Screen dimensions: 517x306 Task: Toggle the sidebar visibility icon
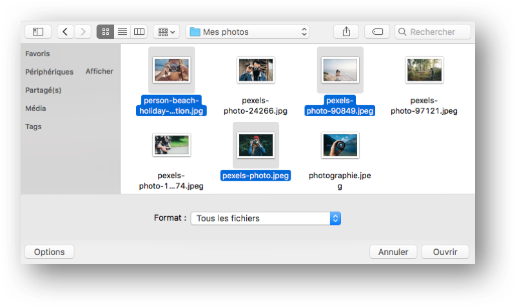38,32
